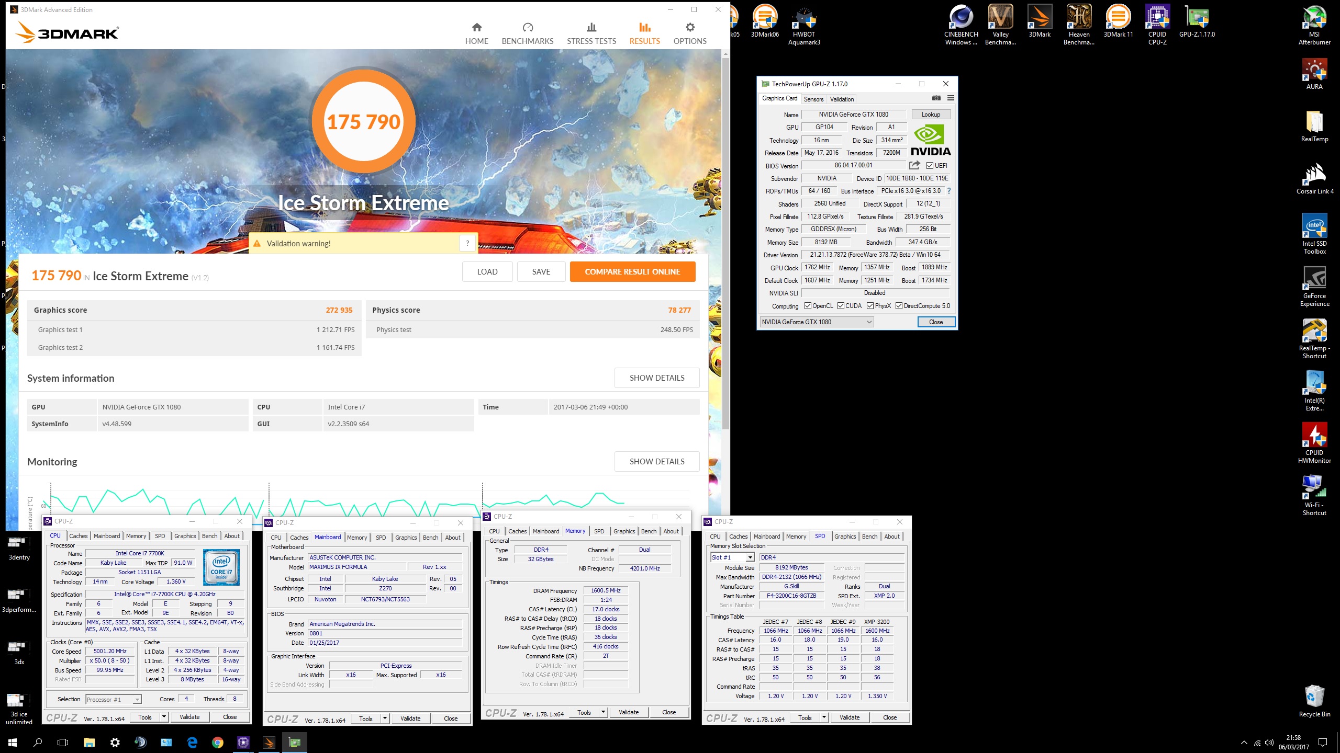This screenshot has width=1340, height=753.
Task: Open the AURA desktop shortcut
Action: (1314, 73)
